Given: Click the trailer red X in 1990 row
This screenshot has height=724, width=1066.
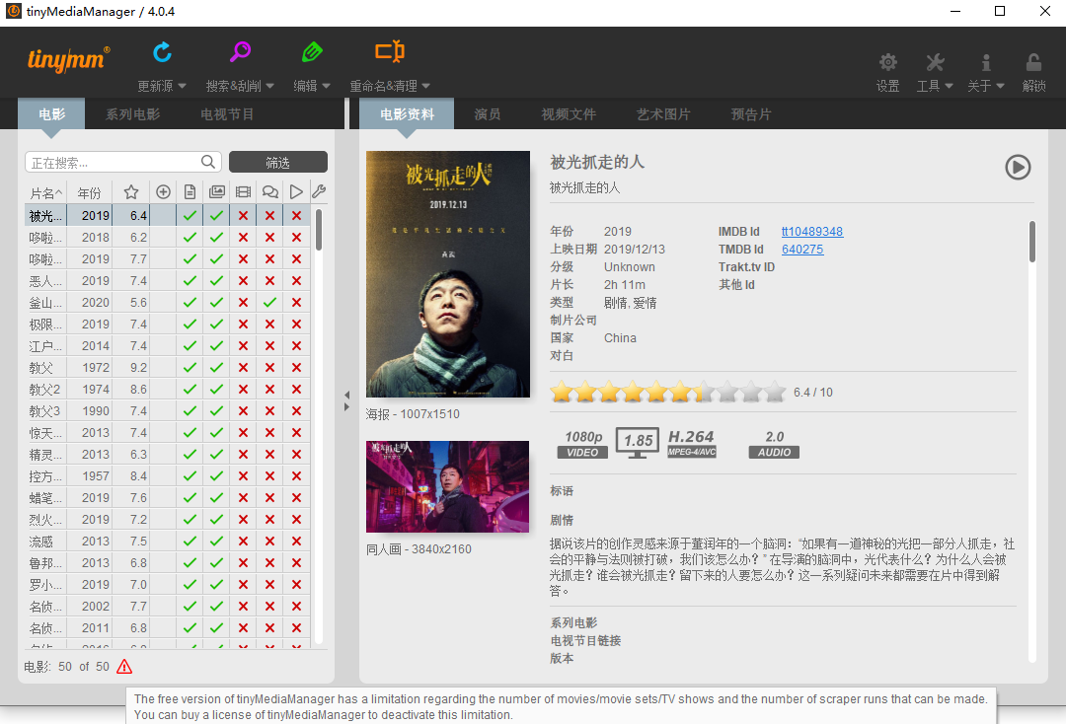Looking at the screenshot, I should click(x=244, y=411).
